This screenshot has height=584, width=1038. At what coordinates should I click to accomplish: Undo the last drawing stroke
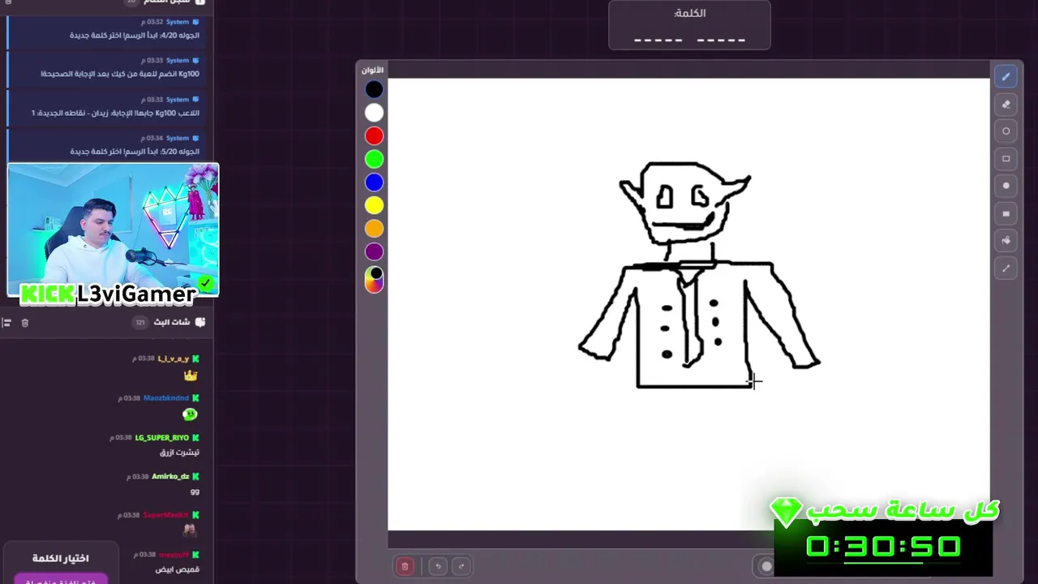[438, 566]
